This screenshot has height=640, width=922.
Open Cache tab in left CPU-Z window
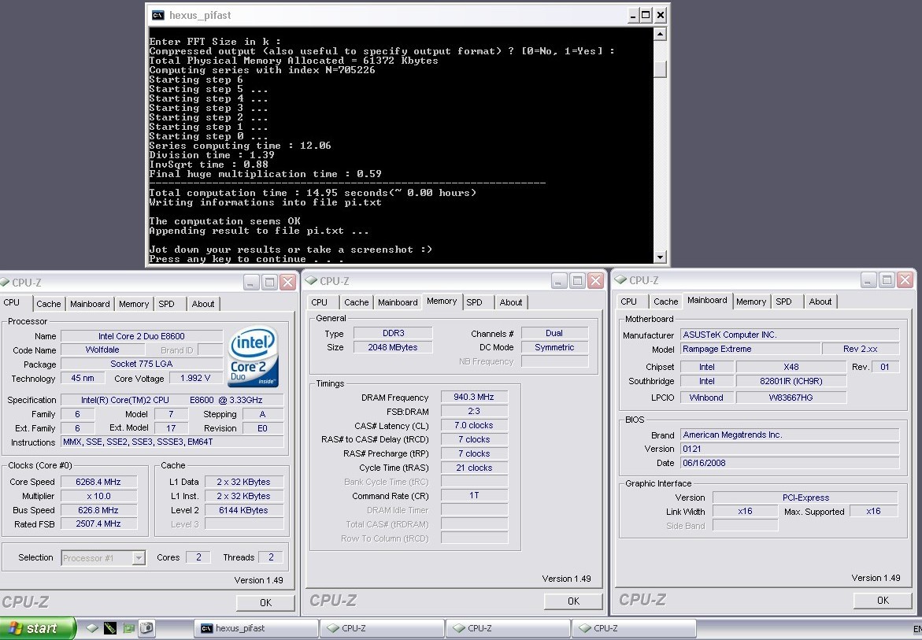(48, 304)
